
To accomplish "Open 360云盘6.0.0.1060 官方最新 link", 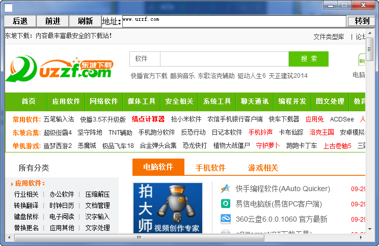I will (281, 219).
